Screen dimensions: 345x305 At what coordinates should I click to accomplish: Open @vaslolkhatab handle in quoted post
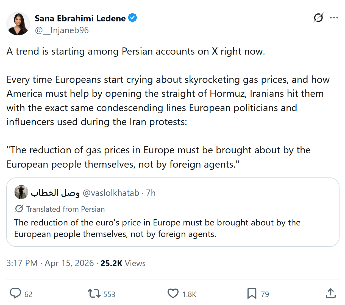coord(111,193)
